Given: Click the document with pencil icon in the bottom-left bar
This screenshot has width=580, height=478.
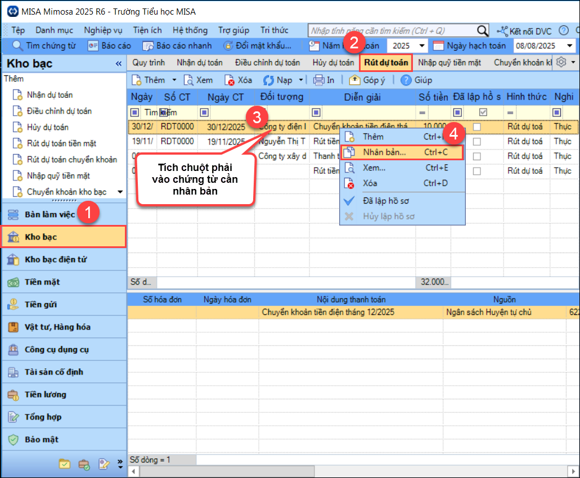Looking at the screenshot, I should point(104,463).
